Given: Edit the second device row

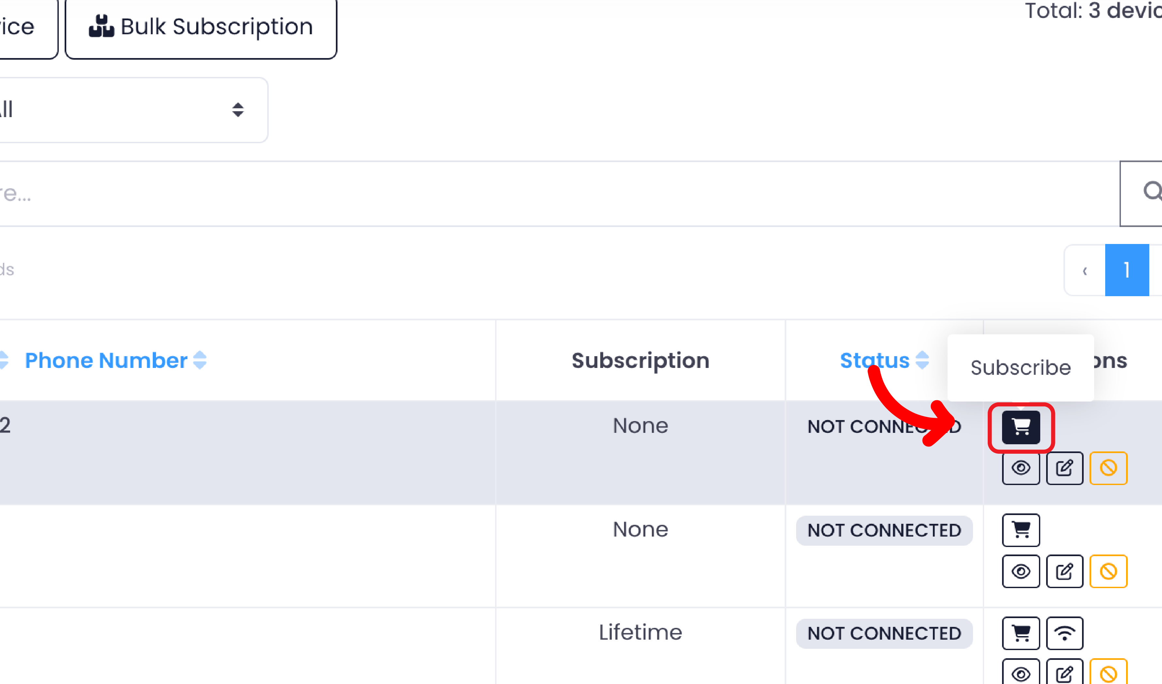Looking at the screenshot, I should point(1064,571).
